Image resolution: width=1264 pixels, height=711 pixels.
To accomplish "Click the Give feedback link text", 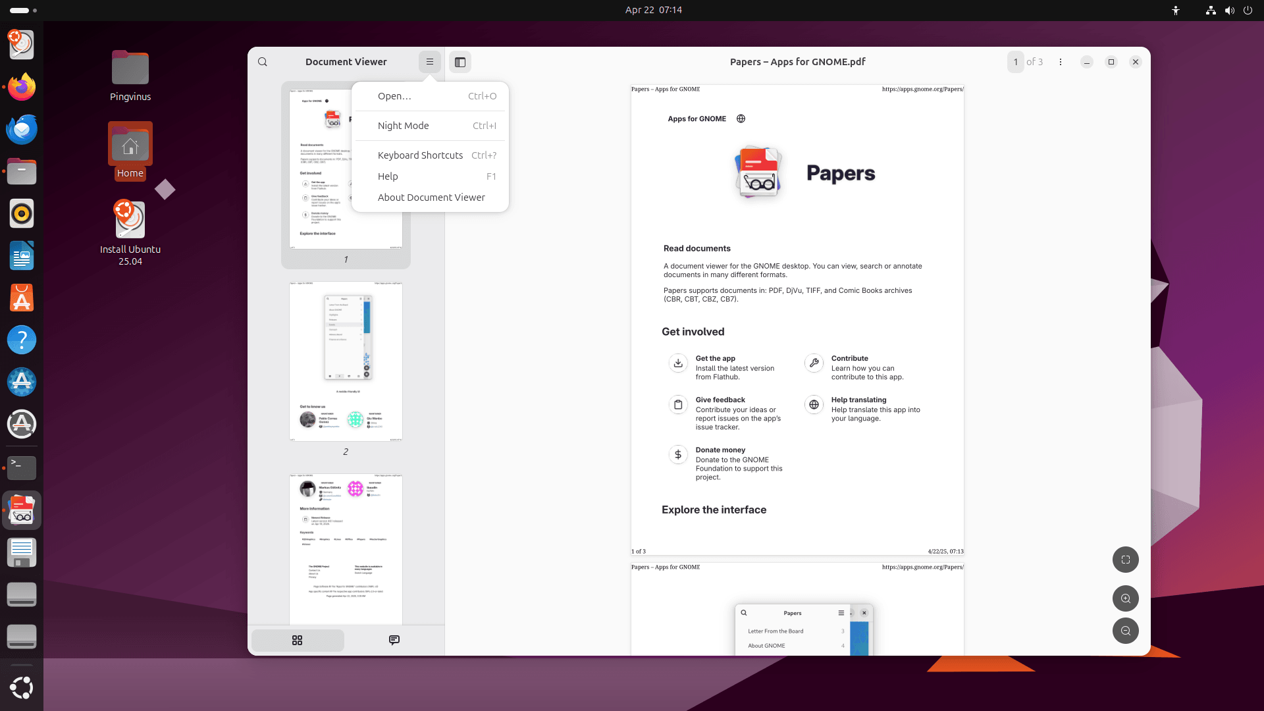I will tap(720, 400).
